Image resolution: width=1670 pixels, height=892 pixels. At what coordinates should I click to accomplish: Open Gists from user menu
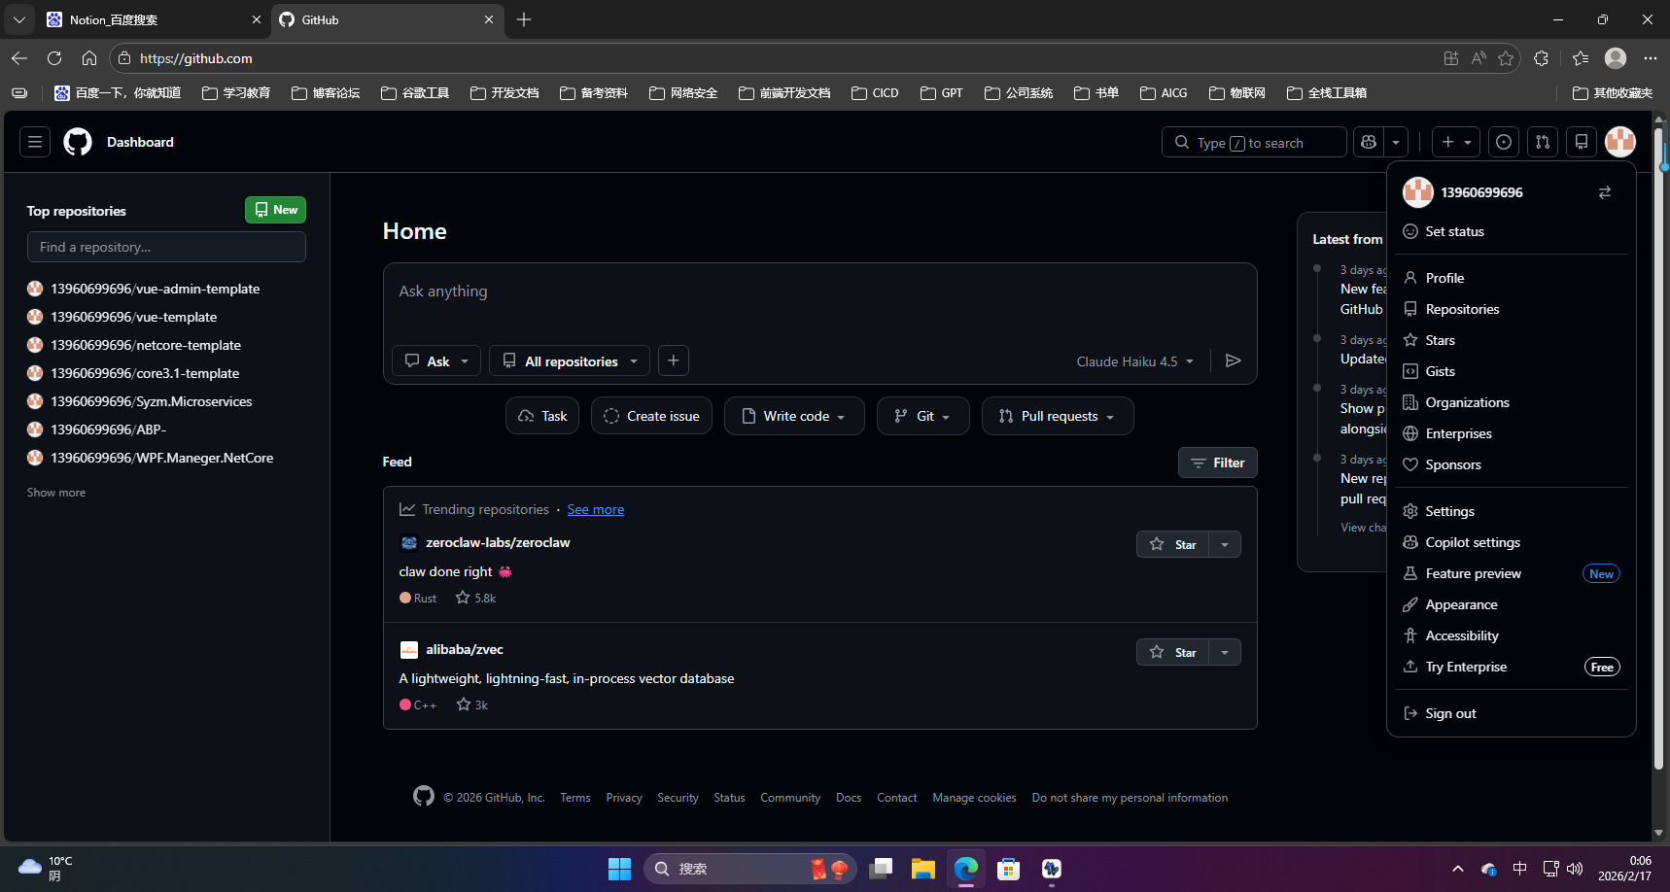pos(1512,371)
